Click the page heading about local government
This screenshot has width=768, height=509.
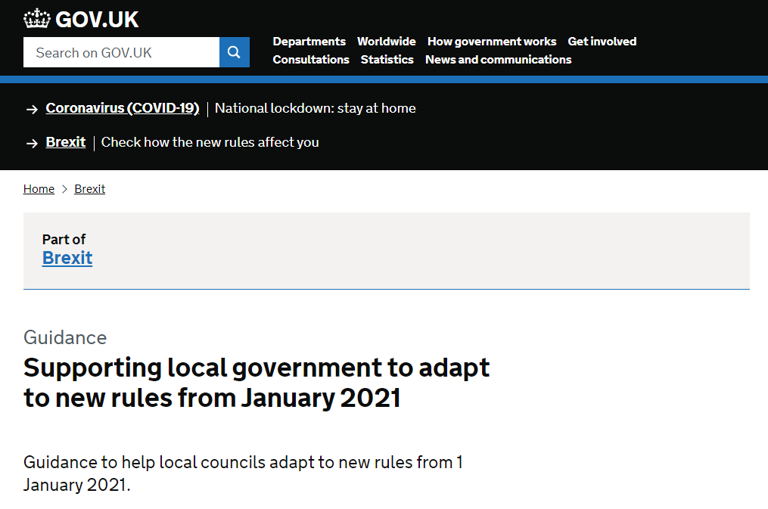(257, 383)
